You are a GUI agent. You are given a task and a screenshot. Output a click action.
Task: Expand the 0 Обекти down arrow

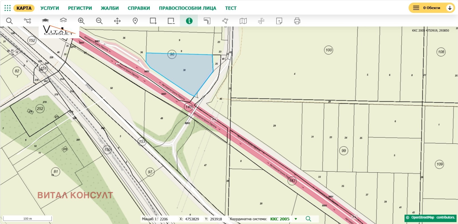(450, 8)
